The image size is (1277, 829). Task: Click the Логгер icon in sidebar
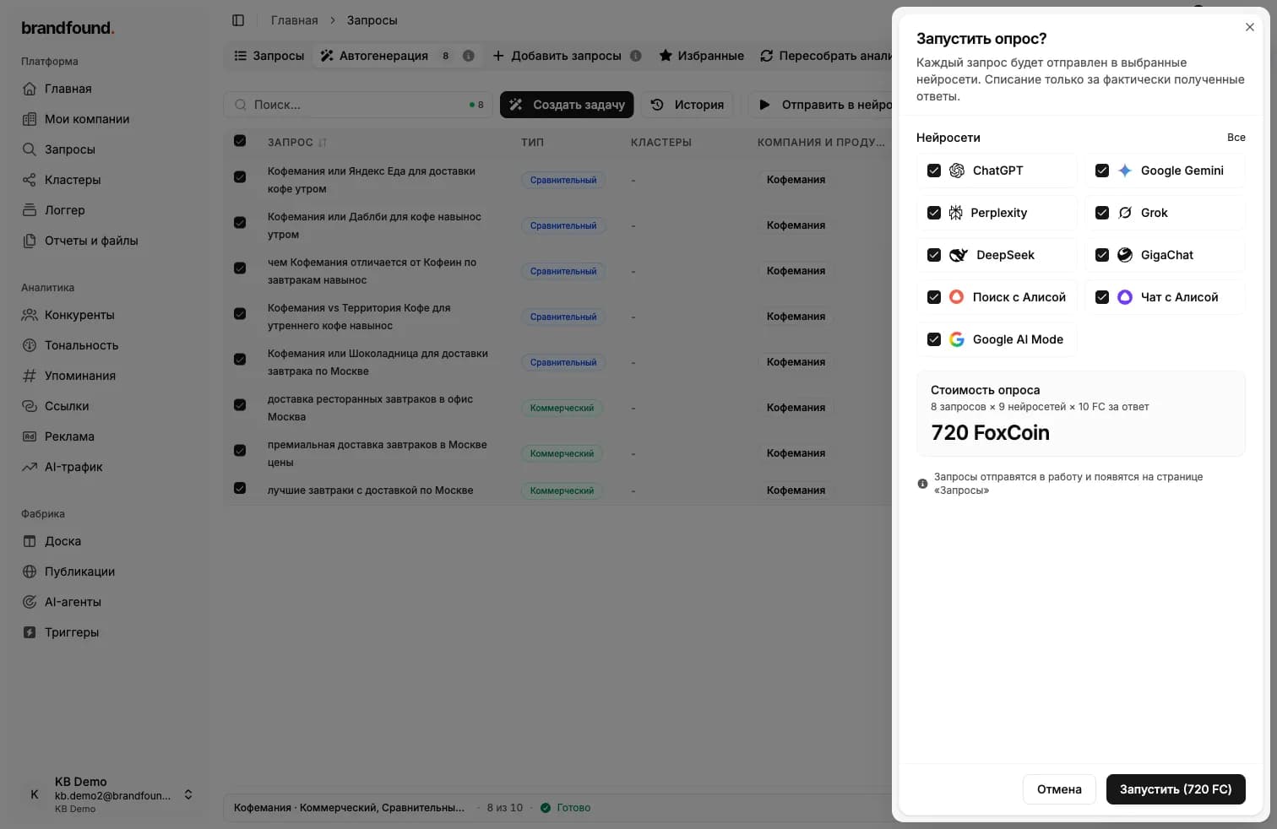pos(30,210)
